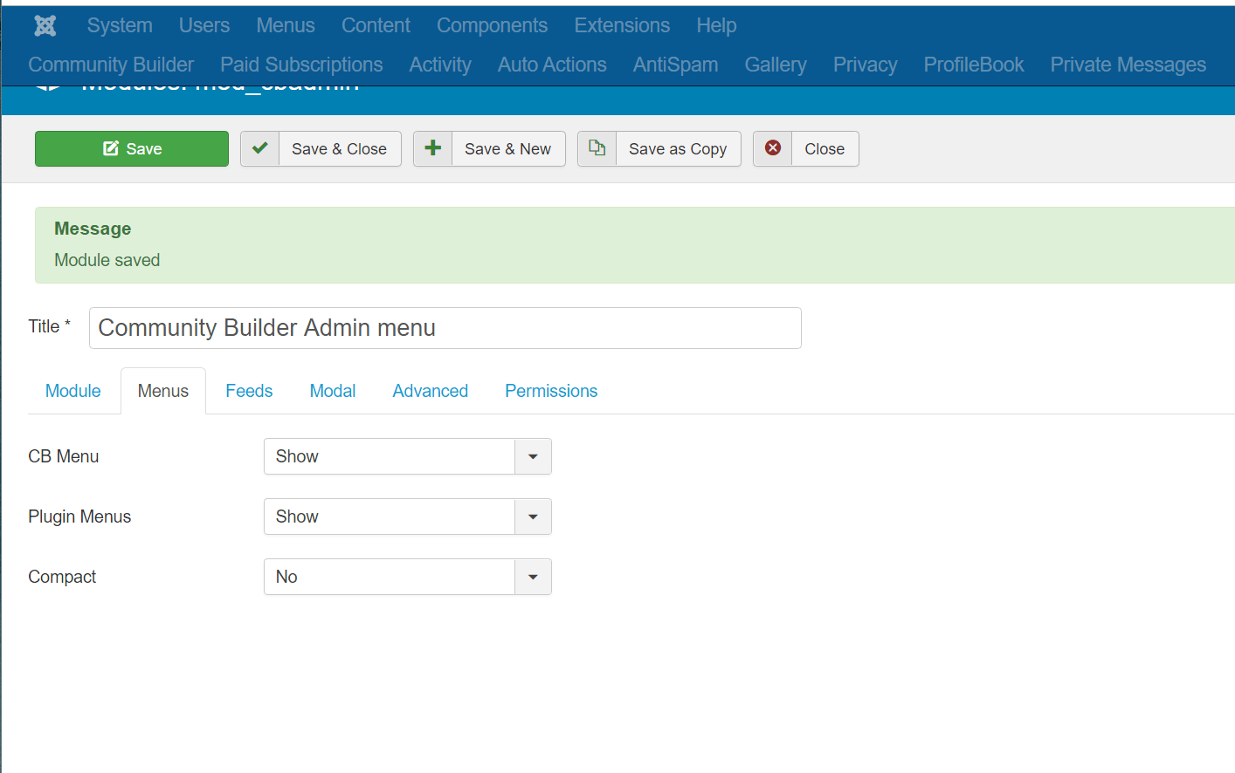Click the green Save button
This screenshot has width=1235, height=773.
click(x=132, y=148)
